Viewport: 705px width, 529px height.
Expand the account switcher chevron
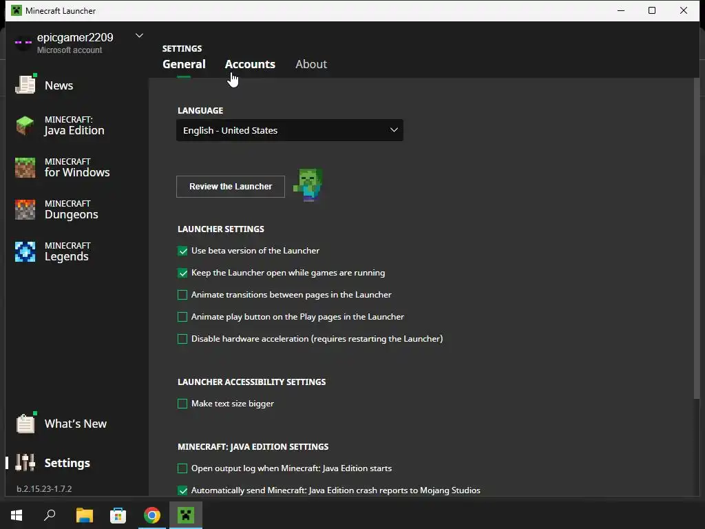tap(139, 36)
